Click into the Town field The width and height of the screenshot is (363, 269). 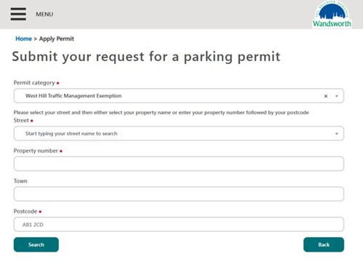(x=179, y=194)
